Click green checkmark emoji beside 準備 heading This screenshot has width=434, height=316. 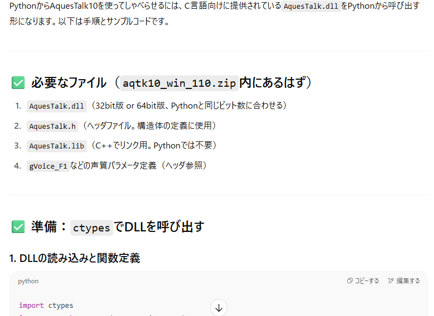(x=18, y=227)
